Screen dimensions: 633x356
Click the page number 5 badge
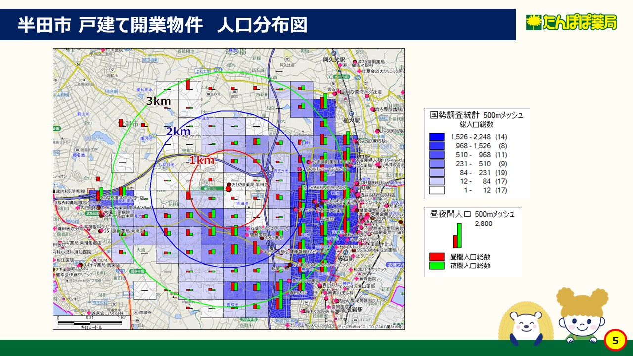point(615,340)
